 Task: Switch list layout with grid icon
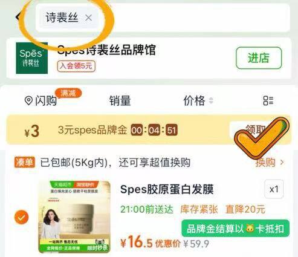pyautogui.click(x=268, y=100)
